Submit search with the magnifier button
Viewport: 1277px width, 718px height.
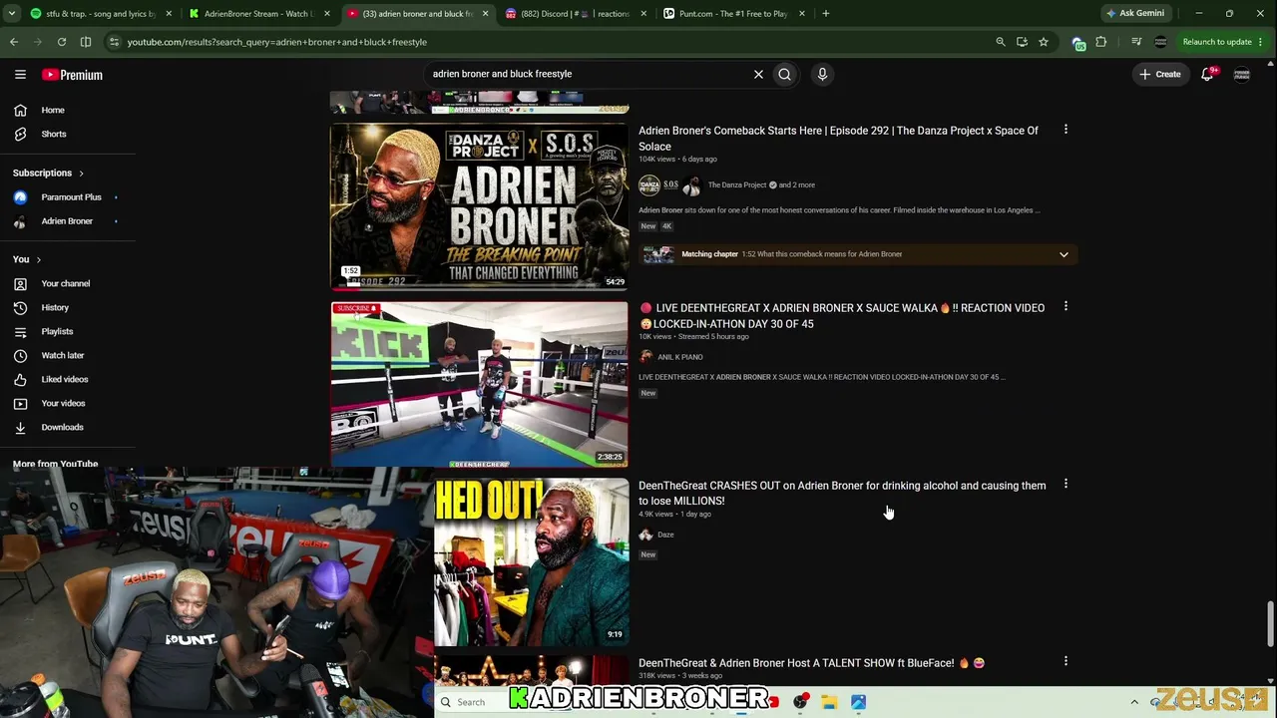[x=785, y=74]
